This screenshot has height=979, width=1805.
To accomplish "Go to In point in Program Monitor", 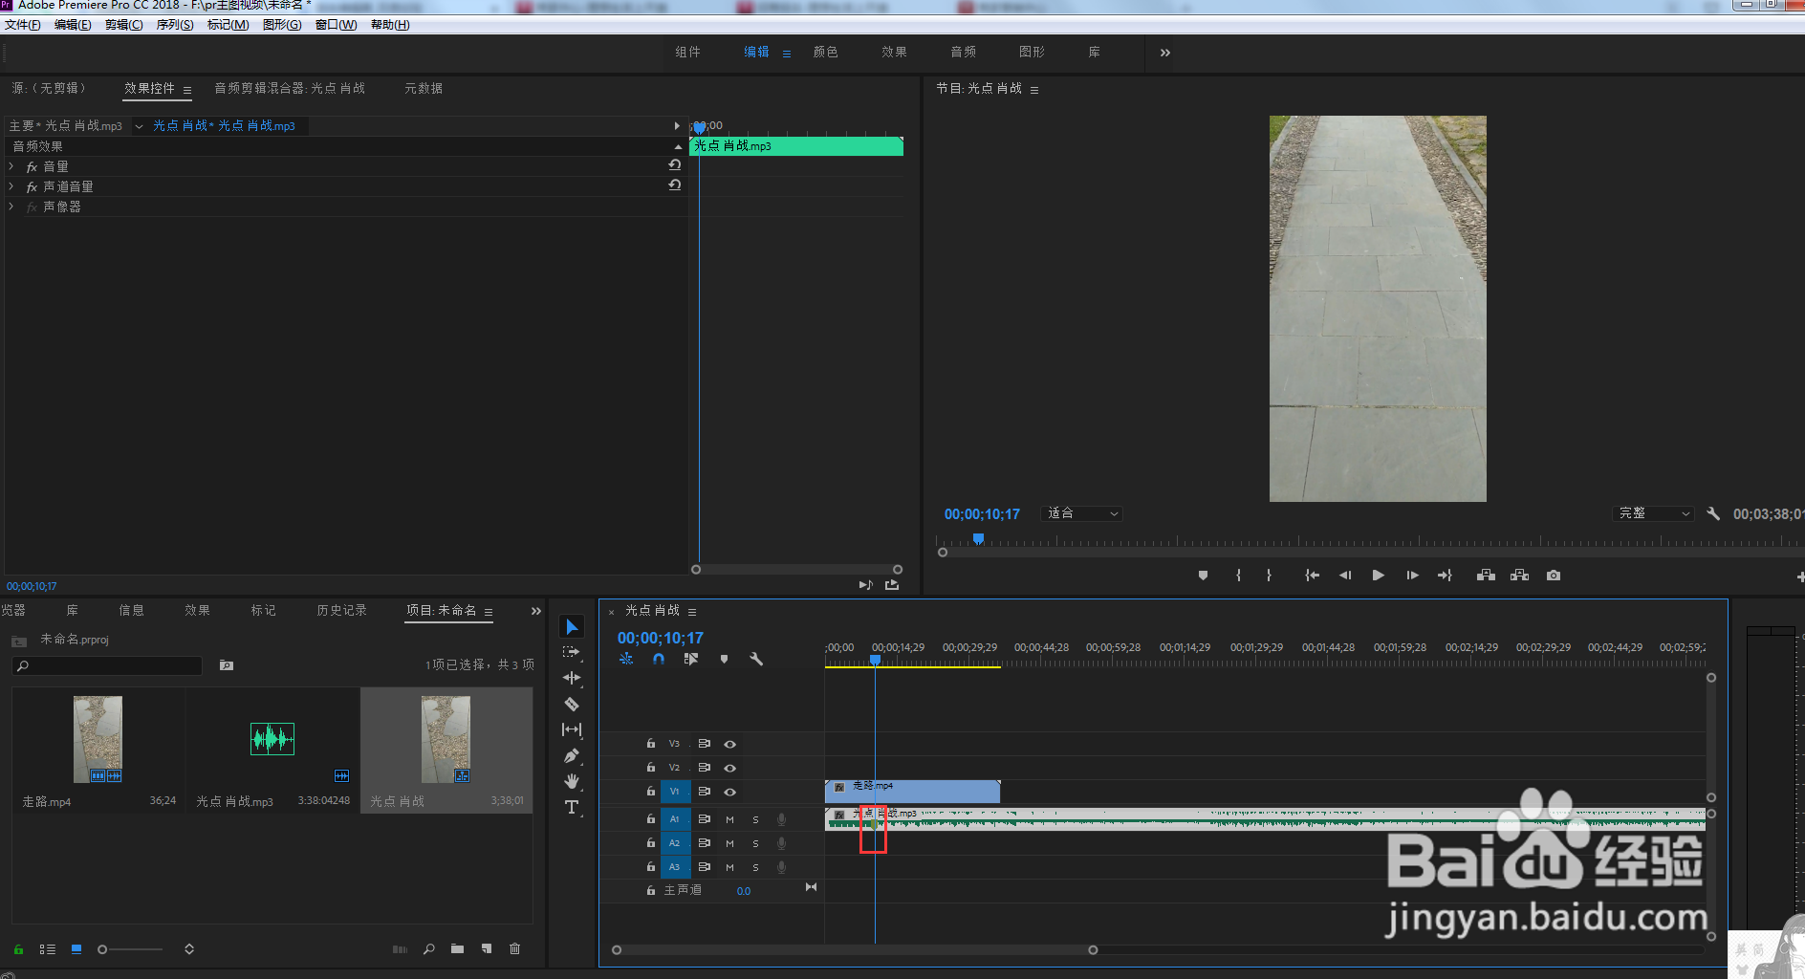I will (1312, 576).
